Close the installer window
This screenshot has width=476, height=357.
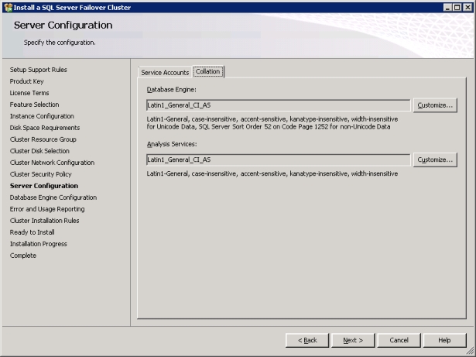467,7
